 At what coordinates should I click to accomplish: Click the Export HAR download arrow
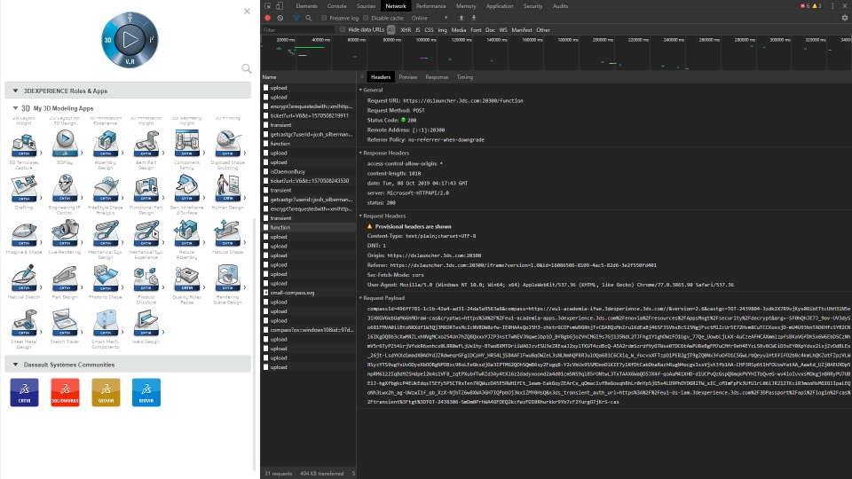(x=474, y=18)
